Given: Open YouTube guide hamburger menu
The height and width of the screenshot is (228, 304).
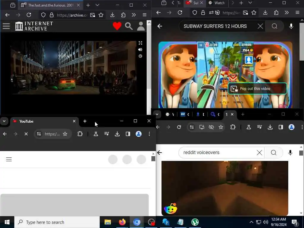Looking at the screenshot, I should pyautogui.click(x=9, y=159).
